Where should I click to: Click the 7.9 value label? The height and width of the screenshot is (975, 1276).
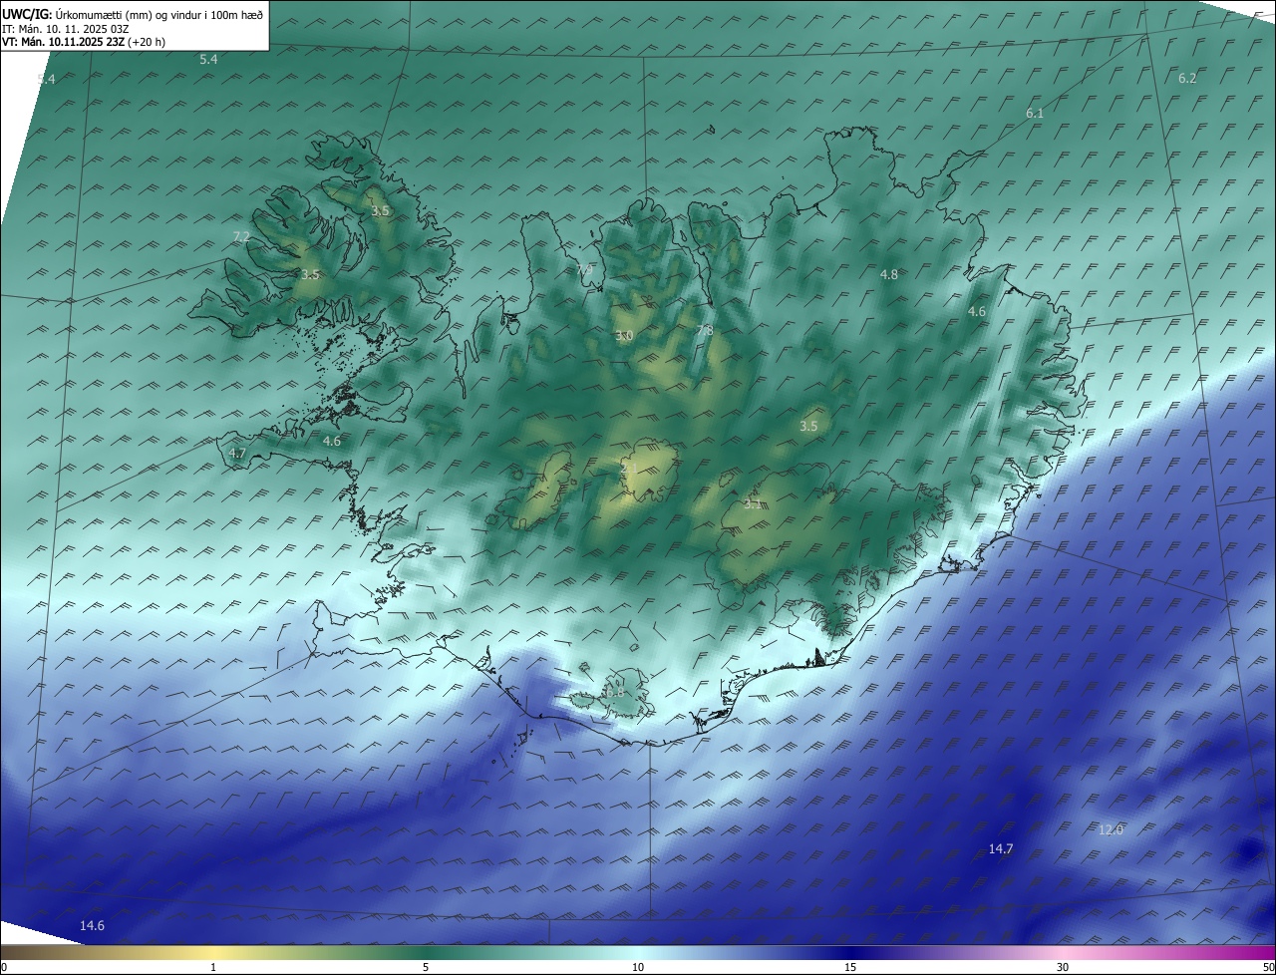click(584, 270)
